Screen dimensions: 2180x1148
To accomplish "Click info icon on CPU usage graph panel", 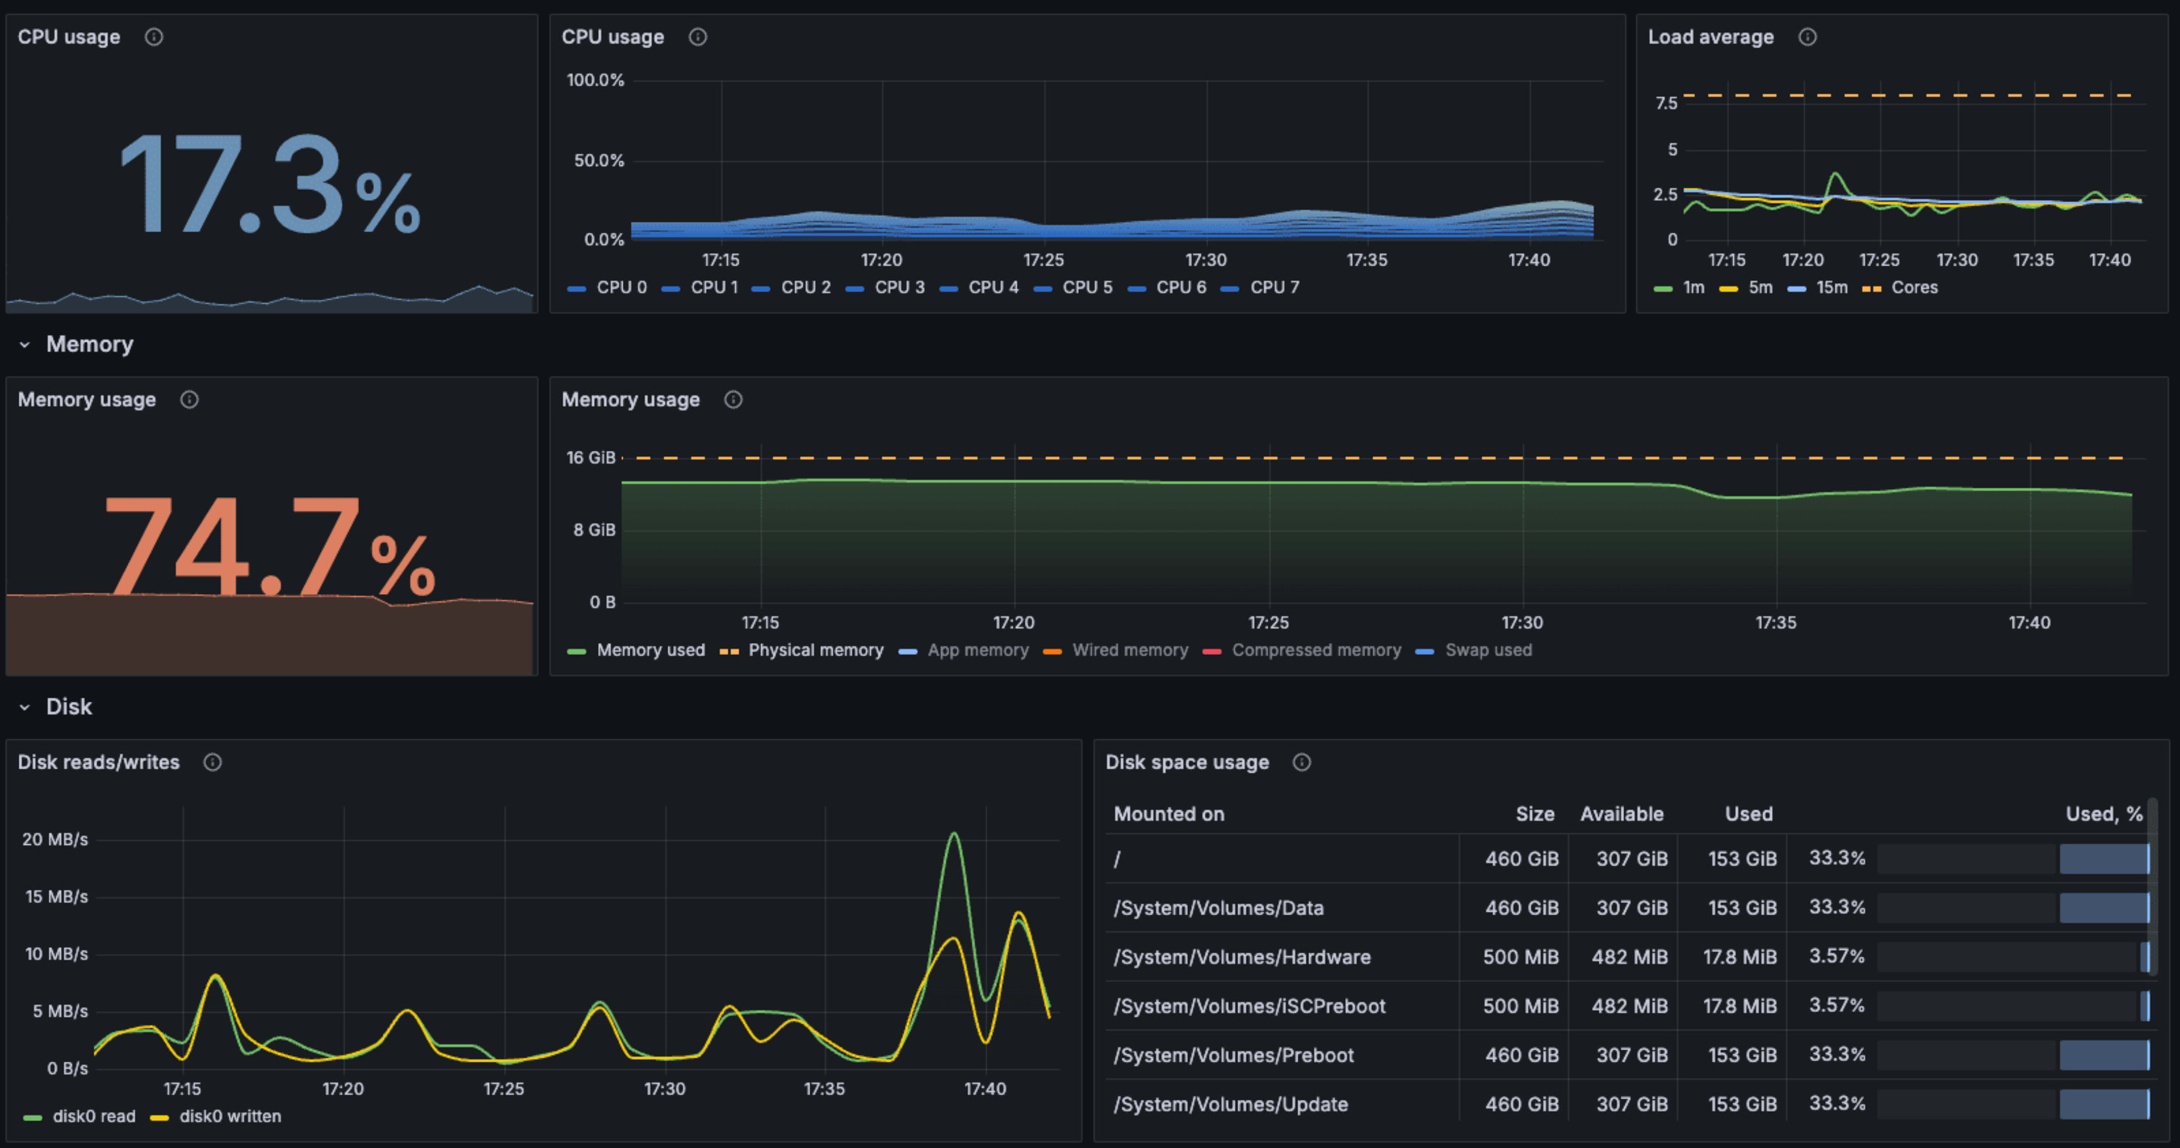I will pos(697,37).
